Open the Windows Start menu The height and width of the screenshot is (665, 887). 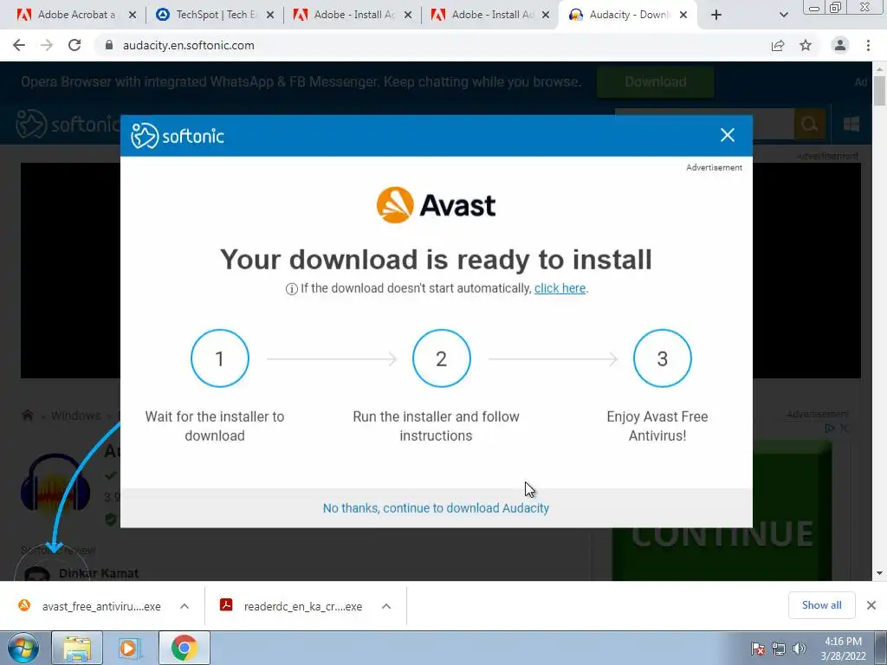(23, 648)
